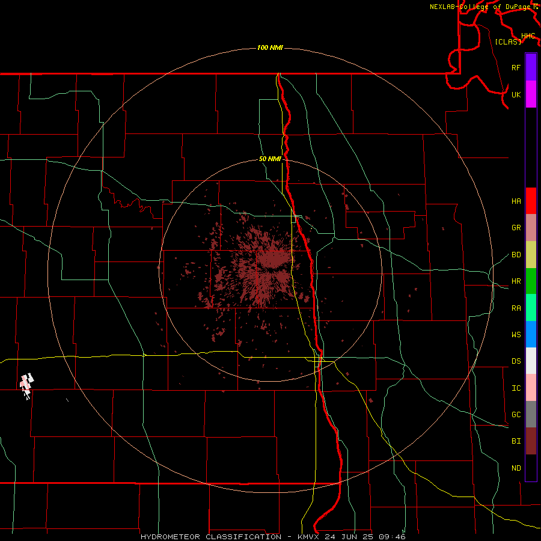Screen dimensions: 541x541
Task: Click the WS legend label
Action: tap(516, 334)
